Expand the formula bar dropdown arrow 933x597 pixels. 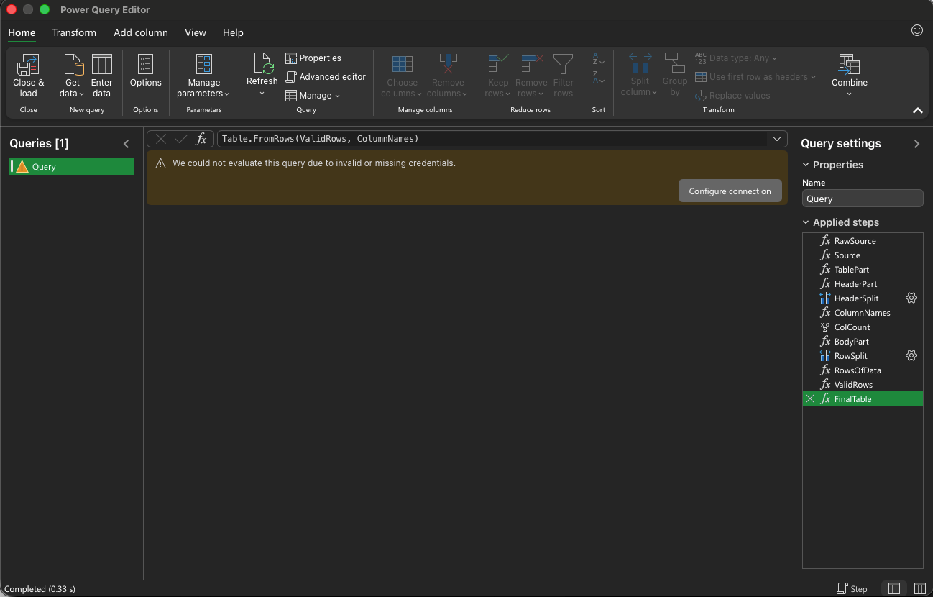click(x=777, y=139)
